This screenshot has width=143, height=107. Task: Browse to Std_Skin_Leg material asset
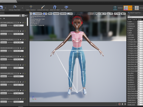23,56
